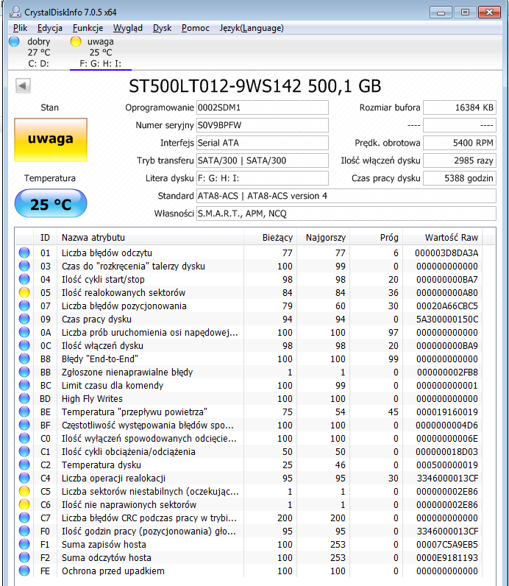509x586 pixels.
Task: Click status icon of attribute 07 row
Action: coord(24,306)
